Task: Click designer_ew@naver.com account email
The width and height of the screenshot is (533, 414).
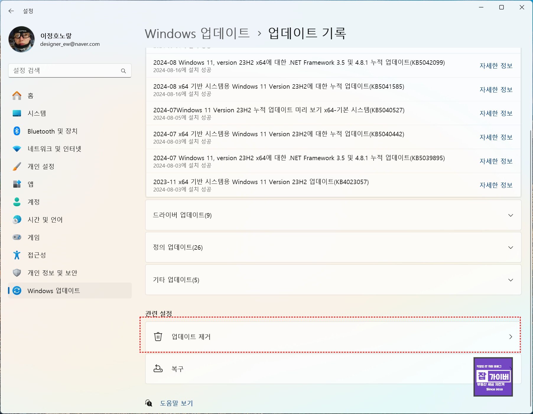Action: [x=70, y=44]
